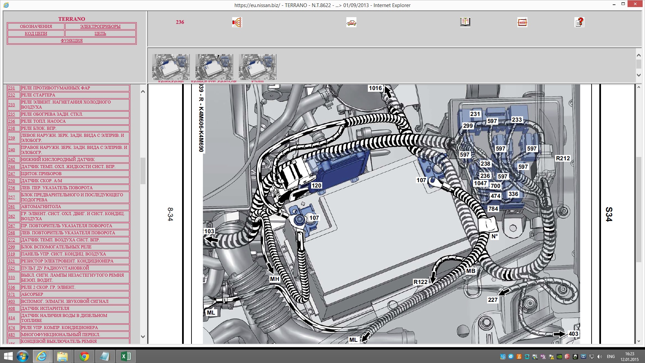Open the wiring circuit diagram icon
The width and height of the screenshot is (645, 363).
(237, 22)
